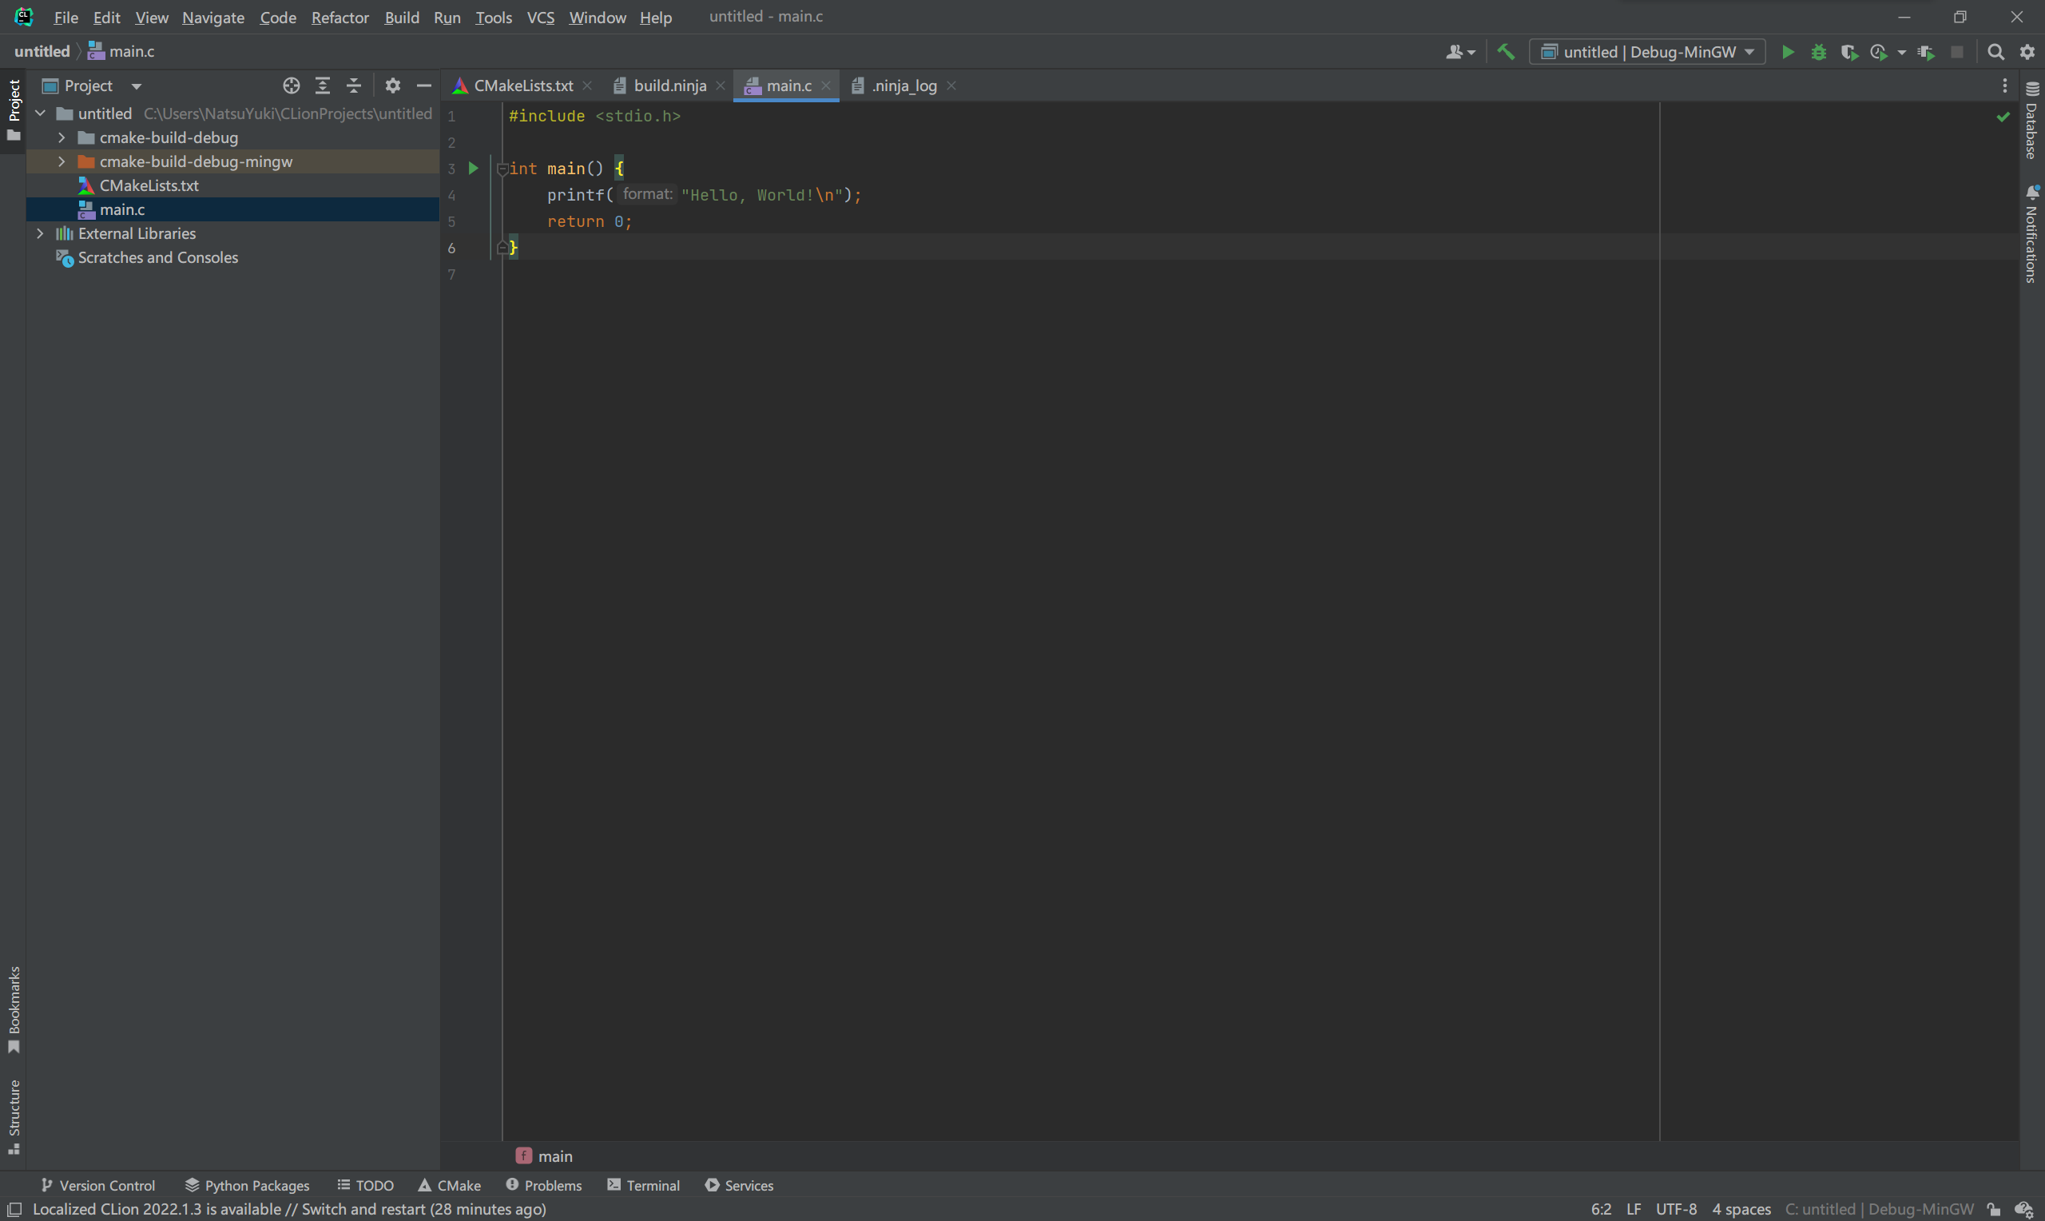This screenshot has width=2045, height=1221.
Task: Select opened file locator target icon
Action: [x=291, y=86]
